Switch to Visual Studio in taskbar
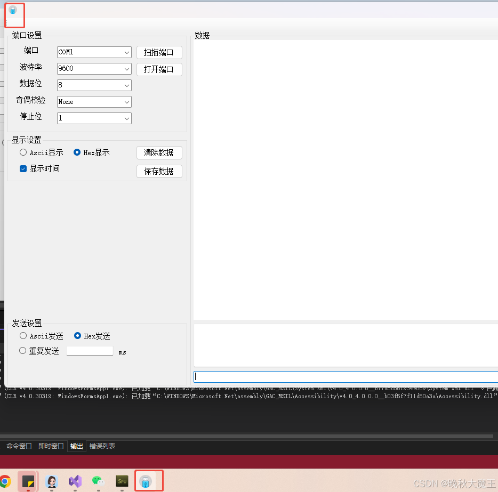The image size is (498, 492). (75, 481)
